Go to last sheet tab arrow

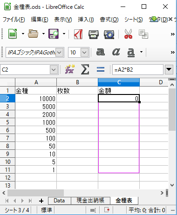point(30,201)
